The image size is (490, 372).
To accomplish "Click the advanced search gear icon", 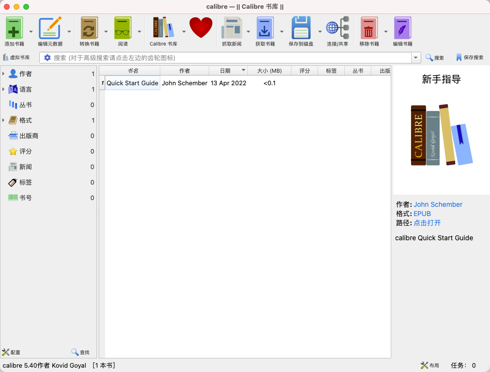I will [47, 58].
